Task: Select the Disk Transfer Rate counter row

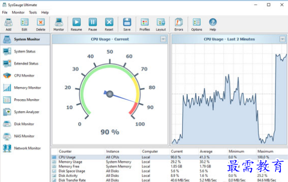Action: (170, 180)
